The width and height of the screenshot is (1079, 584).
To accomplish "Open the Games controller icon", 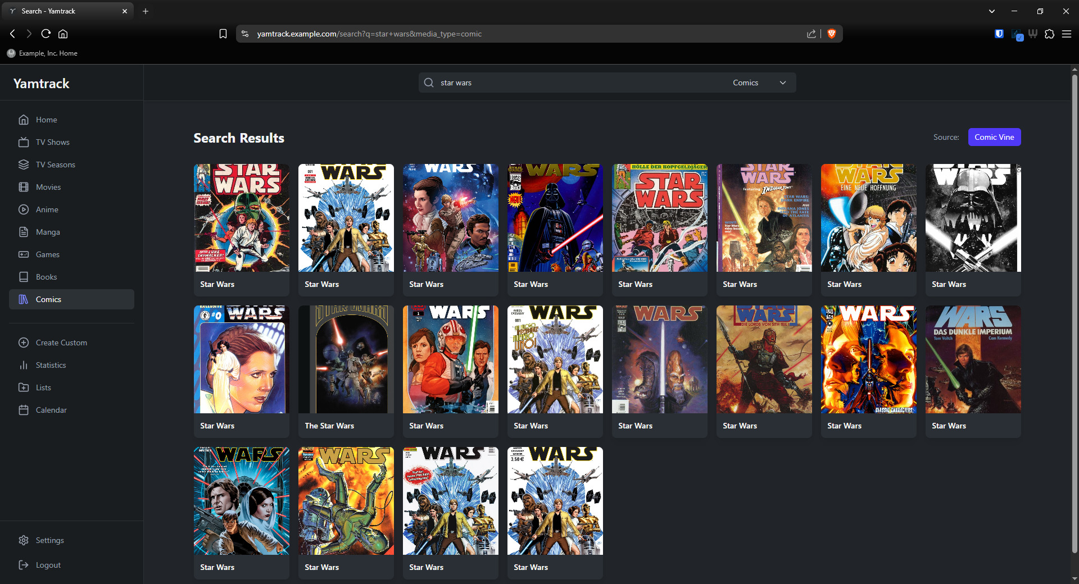I will (x=24, y=254).
